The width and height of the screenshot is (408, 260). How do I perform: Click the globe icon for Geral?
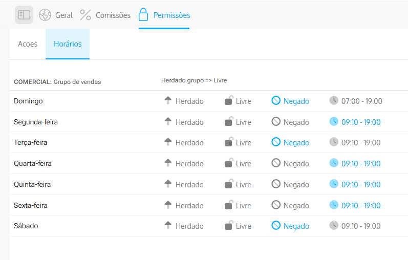[45, 15]
